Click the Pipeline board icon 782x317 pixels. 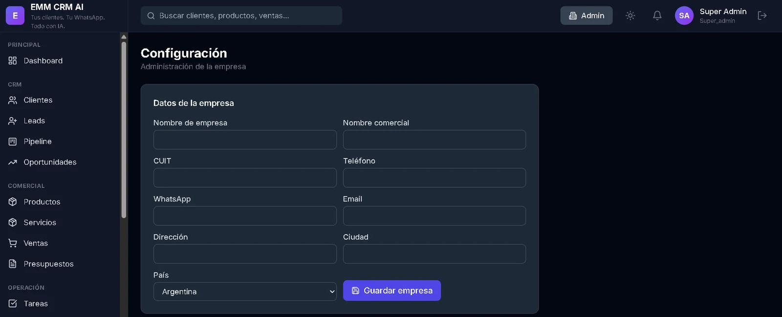[13, 141]
